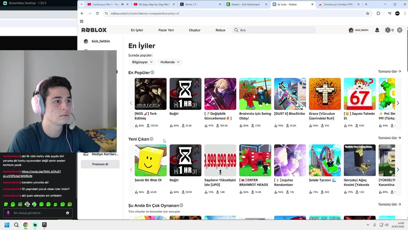Click the Roblox logo
The width and height of the screenshot is (408, 230).
(x=94, y=30)
